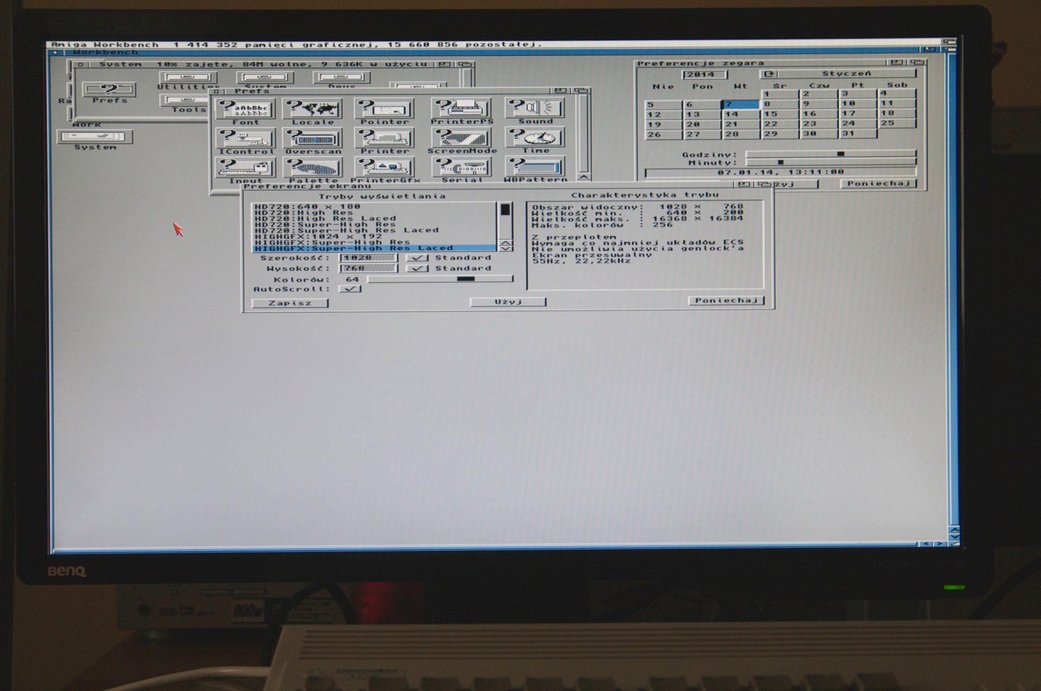Screen dimensions: 1041x691
Task: Click the Szerokość width input field
Action: (369, 258)
